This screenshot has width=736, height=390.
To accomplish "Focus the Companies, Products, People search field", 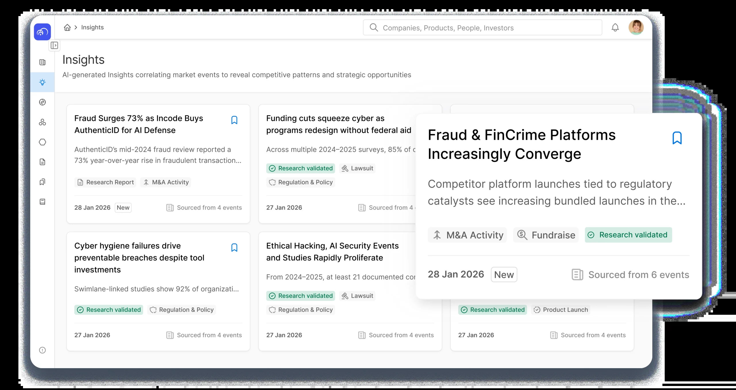I will [482, 28].
